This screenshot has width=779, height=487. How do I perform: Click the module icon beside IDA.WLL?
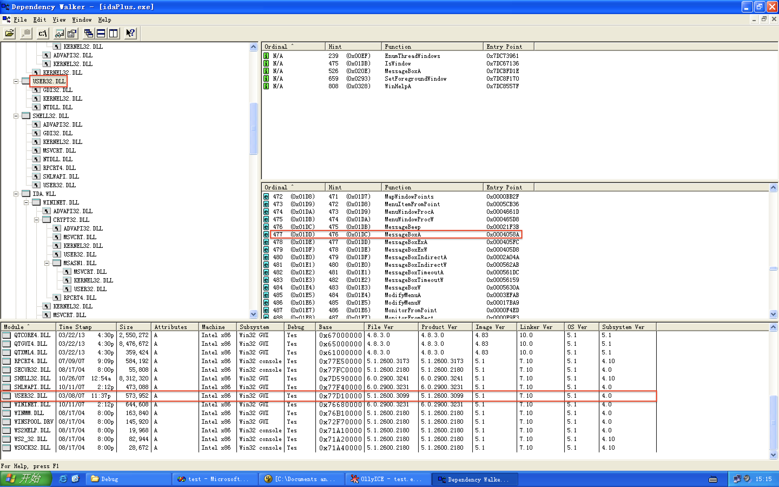[x=26, y=193]
